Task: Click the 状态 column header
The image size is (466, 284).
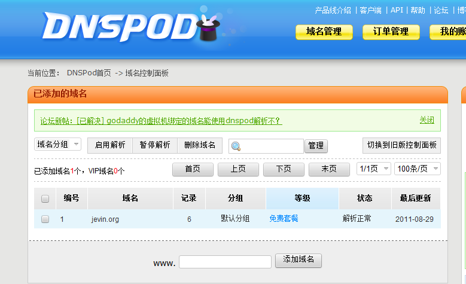Action: (x=365, y=198)
